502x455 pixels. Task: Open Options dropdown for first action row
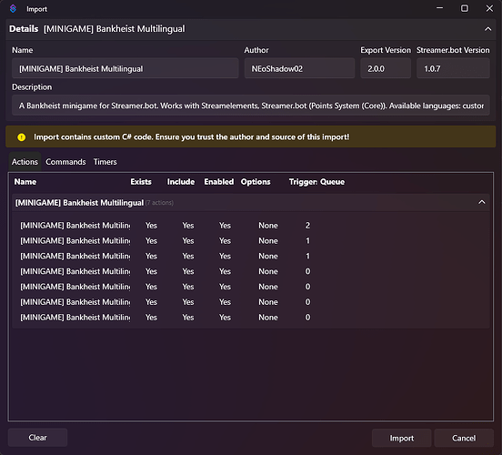[268, 226]
